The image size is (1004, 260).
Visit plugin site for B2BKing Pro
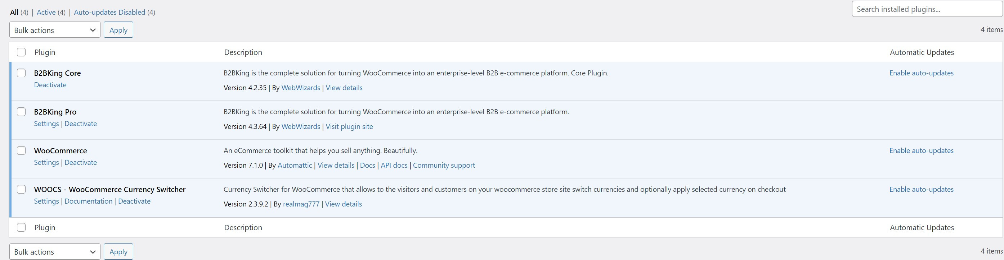click(349, 127)
